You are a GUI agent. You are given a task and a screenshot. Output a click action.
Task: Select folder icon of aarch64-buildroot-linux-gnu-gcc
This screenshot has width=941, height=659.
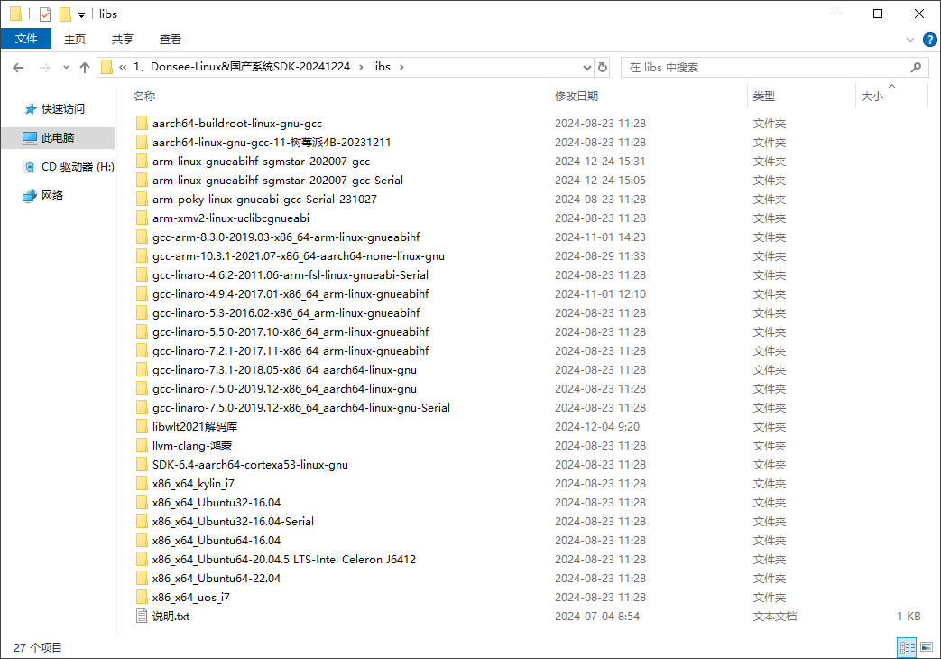[x=142, y=123]
